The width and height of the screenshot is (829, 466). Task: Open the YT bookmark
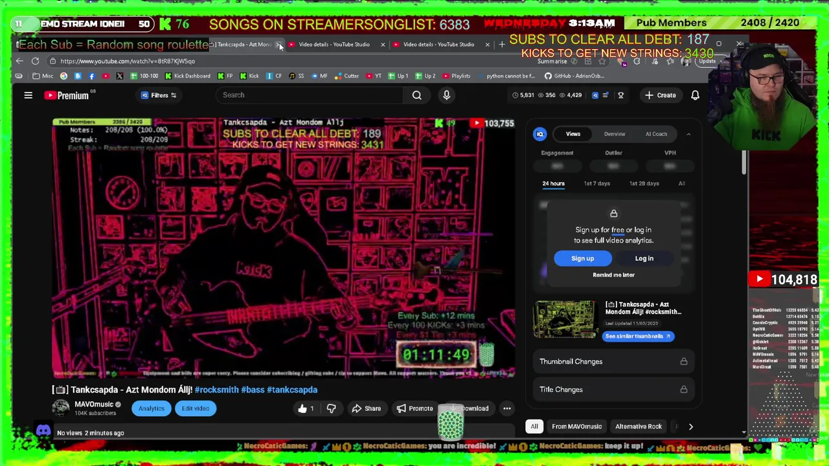click(374, 76)
